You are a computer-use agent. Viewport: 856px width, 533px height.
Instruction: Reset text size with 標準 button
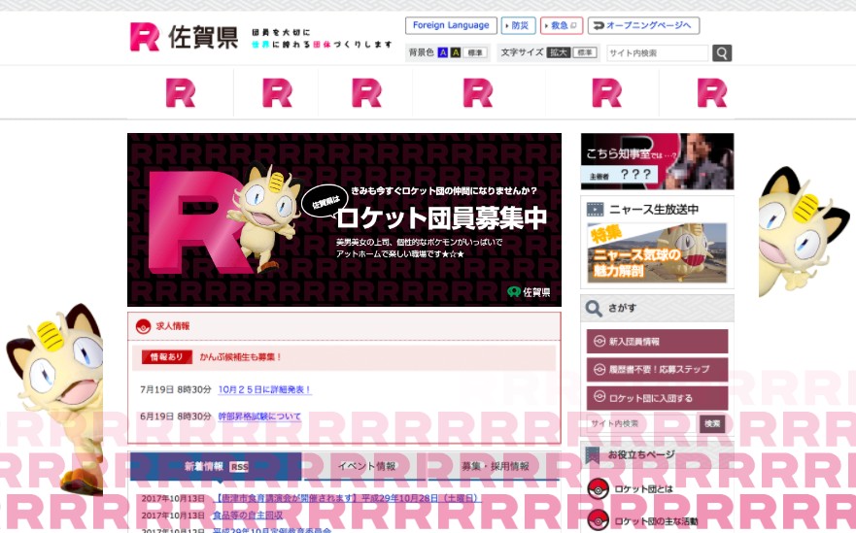(x=585, y=52)
